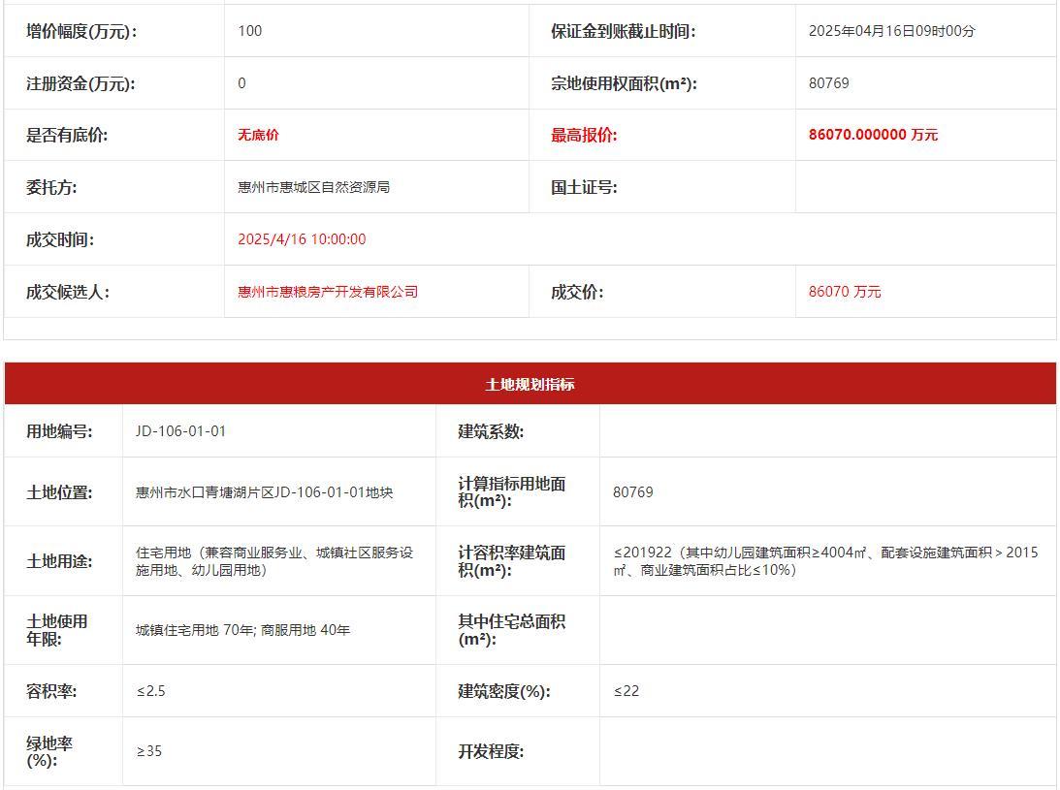Click the 计容积率建筑面积(m²) label

coord(512,561)
